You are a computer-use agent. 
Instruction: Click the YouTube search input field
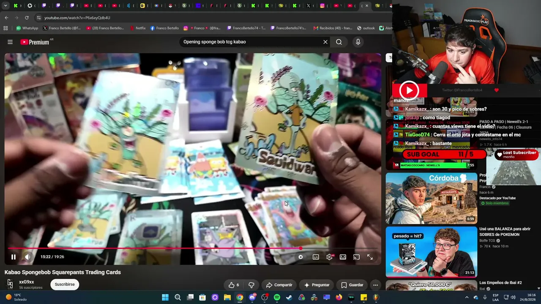point(251,42)
